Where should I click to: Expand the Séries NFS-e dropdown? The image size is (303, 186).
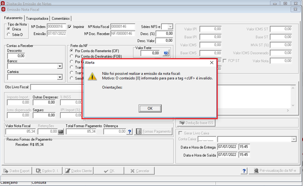(170, 27)
